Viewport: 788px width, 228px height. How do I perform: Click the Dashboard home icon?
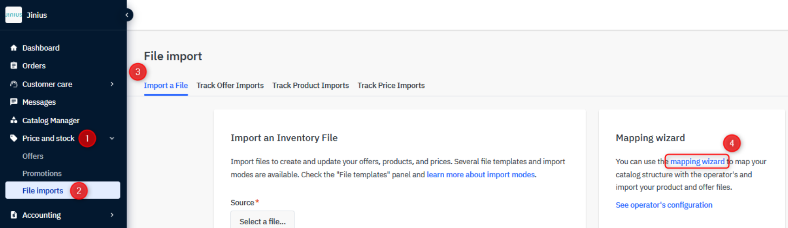pos(13,48)
